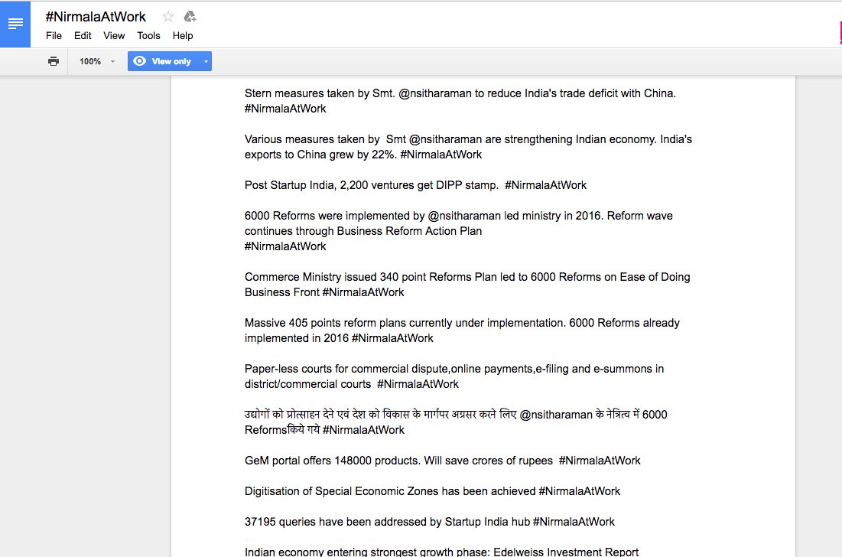Open the View menu

(x=114, y=35)
